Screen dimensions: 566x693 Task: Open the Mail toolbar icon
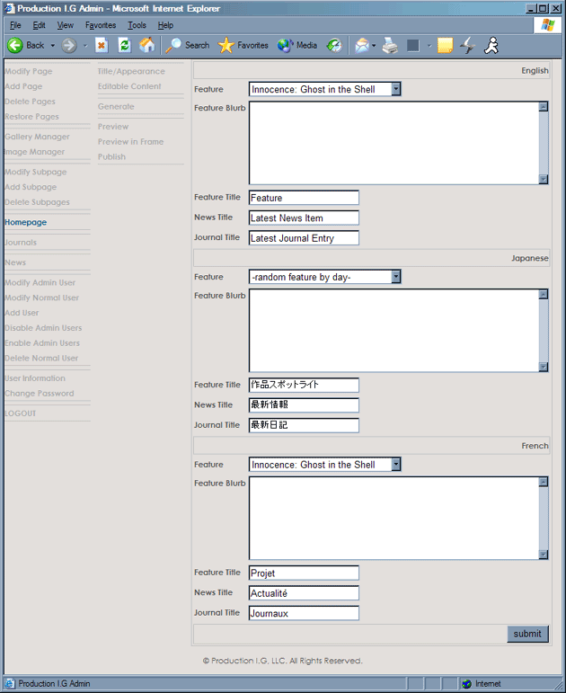[361, 45]
